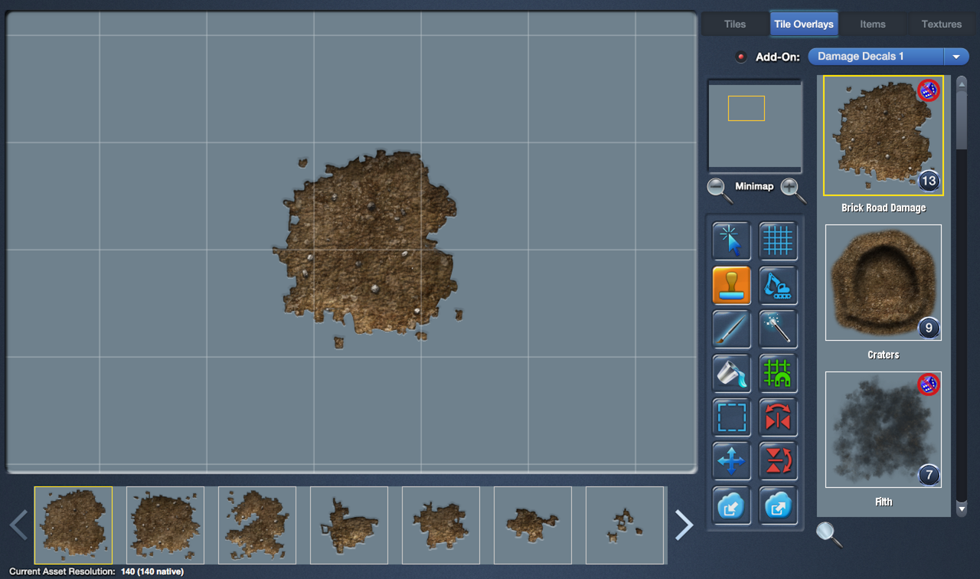Select the Craters overlay thumbnail
Screen dimensions: 980x579
(883, 283)
